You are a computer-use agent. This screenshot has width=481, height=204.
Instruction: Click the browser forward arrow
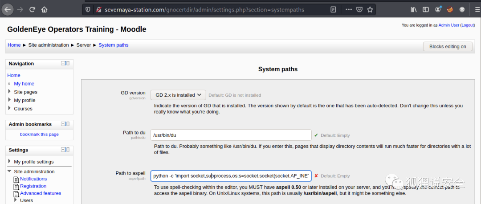[x=20, y=9]
